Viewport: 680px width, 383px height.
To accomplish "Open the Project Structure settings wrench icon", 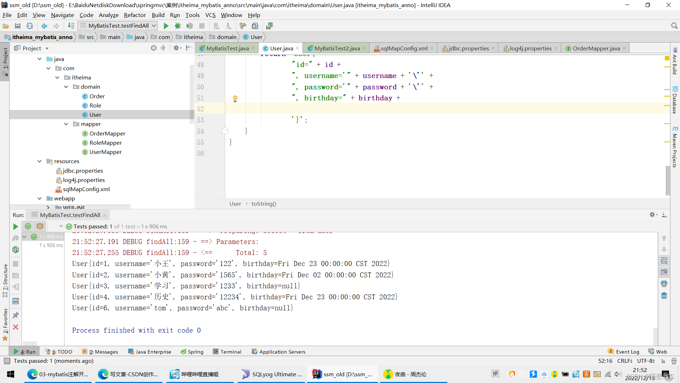I will (243, 26).
